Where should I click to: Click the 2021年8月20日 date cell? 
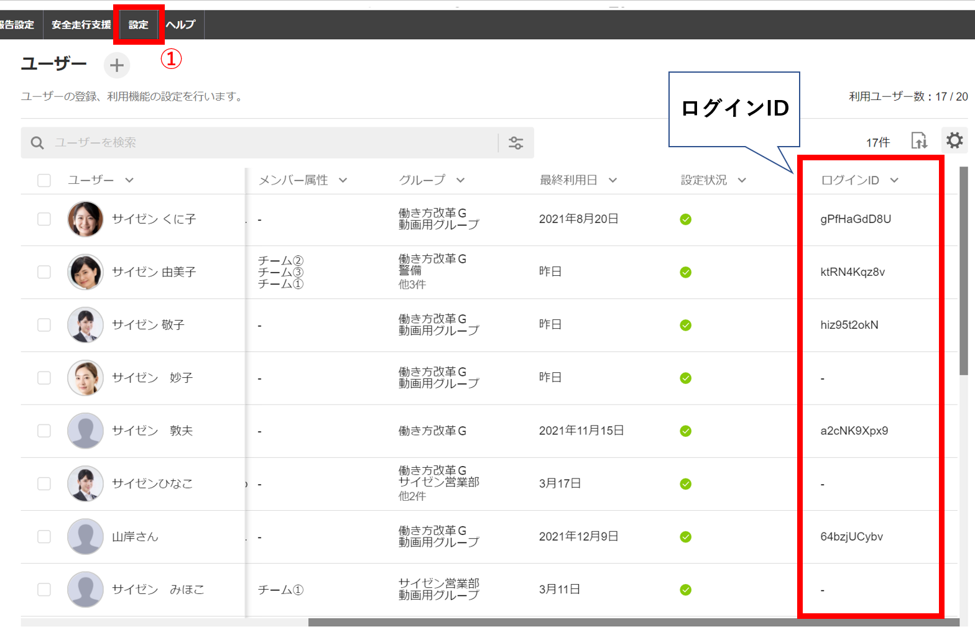tap(578, 219)
